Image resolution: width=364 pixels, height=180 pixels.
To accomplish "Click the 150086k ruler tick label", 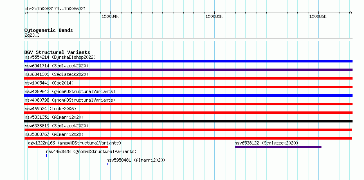I will point(318,16).
